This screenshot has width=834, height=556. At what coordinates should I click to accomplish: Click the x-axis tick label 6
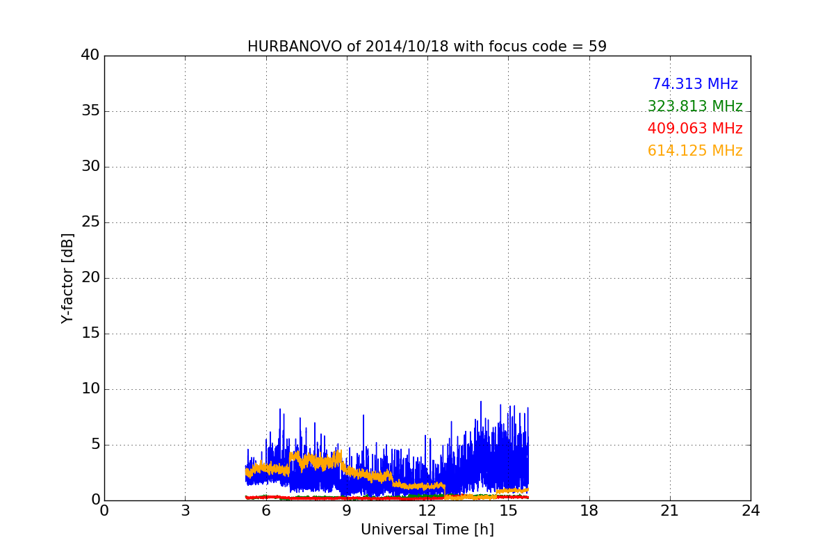[x=265, y=510]
